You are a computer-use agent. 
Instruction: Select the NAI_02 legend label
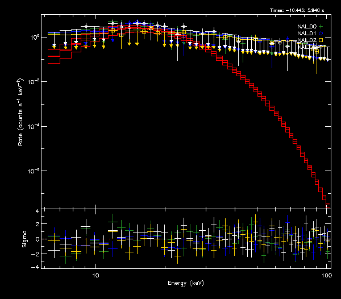306,40
